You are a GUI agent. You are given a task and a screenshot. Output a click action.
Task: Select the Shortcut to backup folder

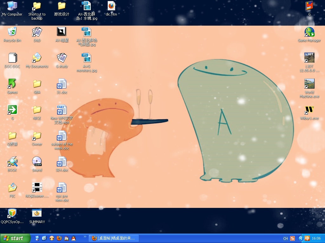(37, 11)
